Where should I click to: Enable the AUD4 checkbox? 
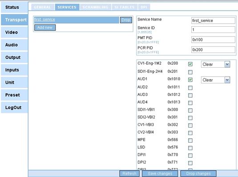pyautogui.click(x=190, y=103)
